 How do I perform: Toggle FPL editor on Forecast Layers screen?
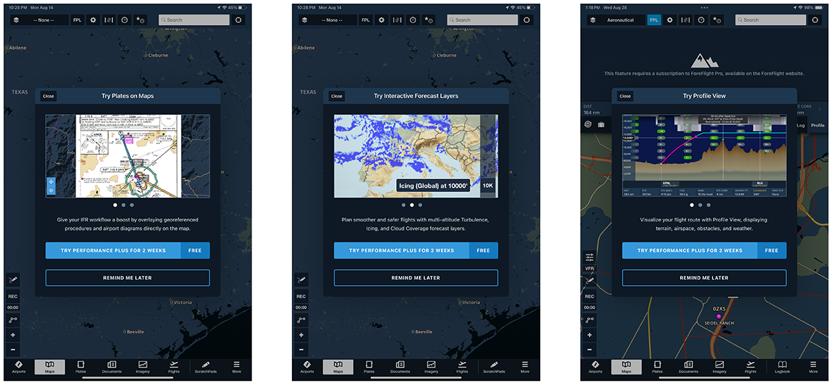click(x=365, y=20)
